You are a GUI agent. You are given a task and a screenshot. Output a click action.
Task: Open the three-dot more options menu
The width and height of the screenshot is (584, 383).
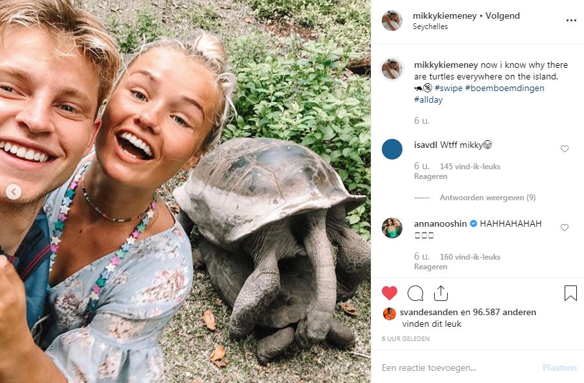click(x=570, y=20)
